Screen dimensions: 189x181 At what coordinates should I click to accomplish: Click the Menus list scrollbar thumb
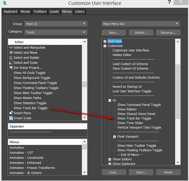85,147
